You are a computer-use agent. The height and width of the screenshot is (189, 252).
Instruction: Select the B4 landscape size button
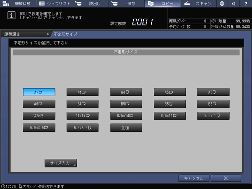[x=82, y=104]
